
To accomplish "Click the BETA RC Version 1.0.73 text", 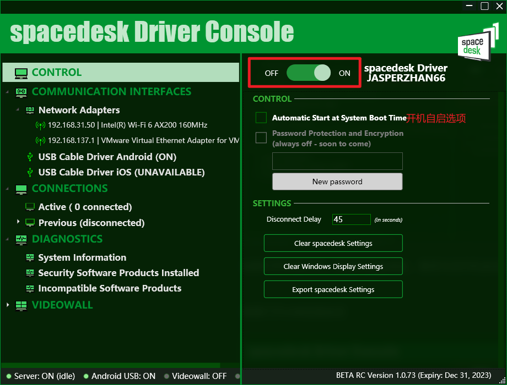I will tap(413, 375).
